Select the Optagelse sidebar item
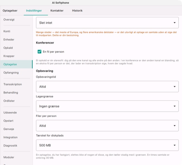The height and width of the screenshot is (165, 182). [16, 64]
